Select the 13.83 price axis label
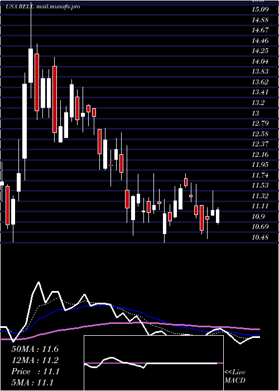This screenshot has width=279, height=391. (x=261, y=71)
